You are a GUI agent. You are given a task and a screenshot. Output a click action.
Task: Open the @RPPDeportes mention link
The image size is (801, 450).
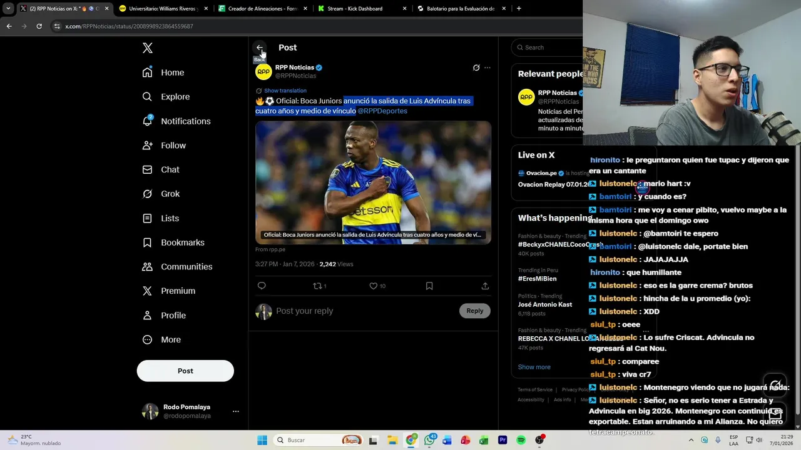(x=382, y=111)
